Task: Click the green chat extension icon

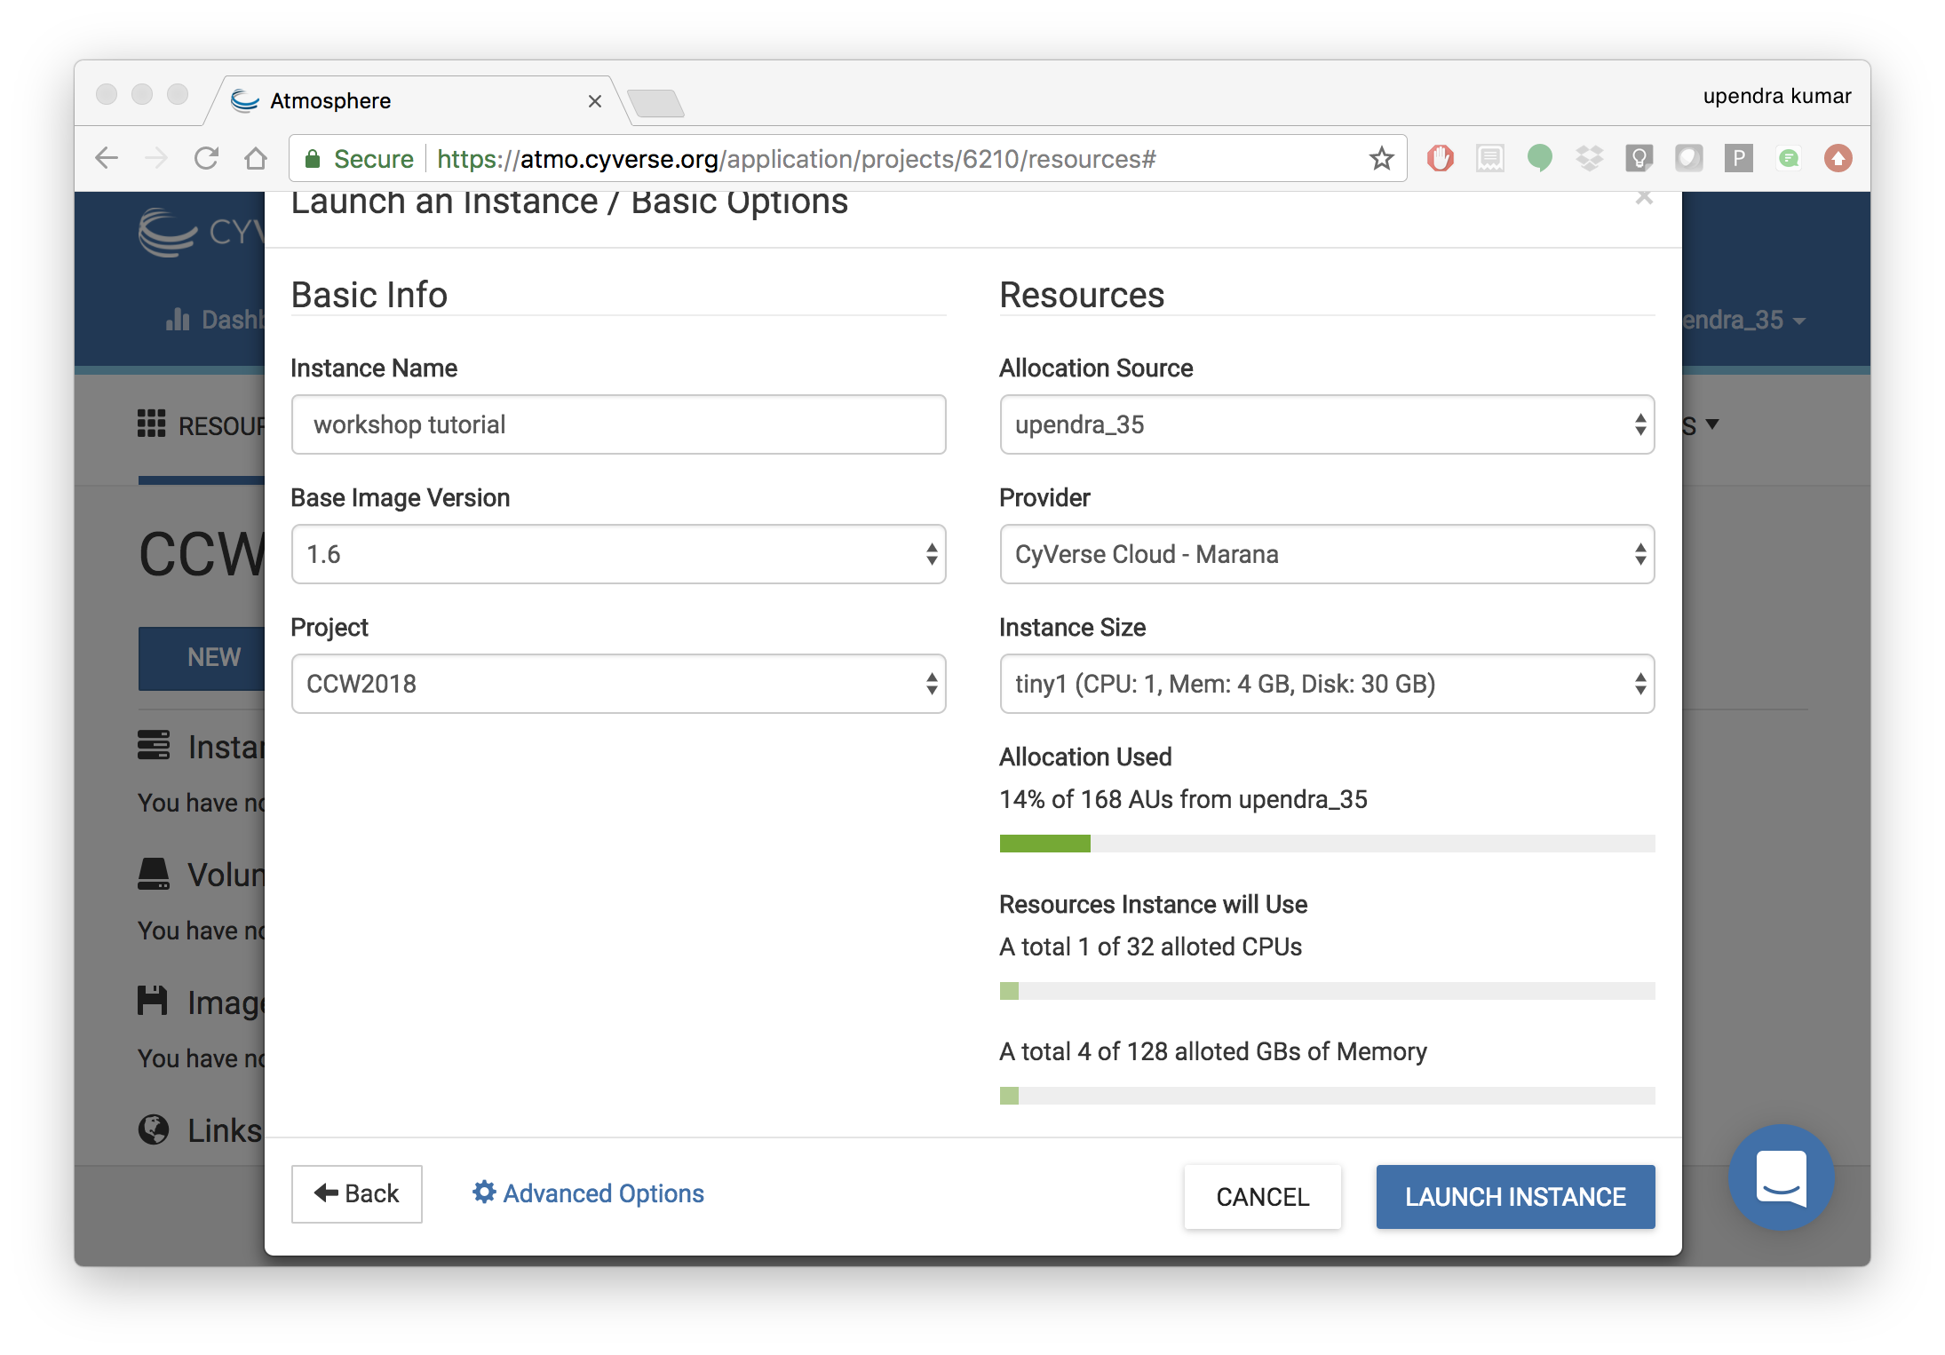Action: 1788,159
